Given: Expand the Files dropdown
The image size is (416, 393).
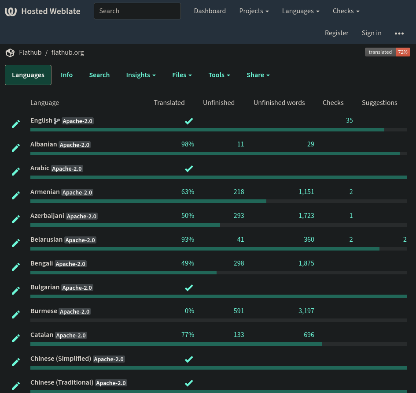Looking at the screenshot, I should pyautogui.click(x=182, y=75).
